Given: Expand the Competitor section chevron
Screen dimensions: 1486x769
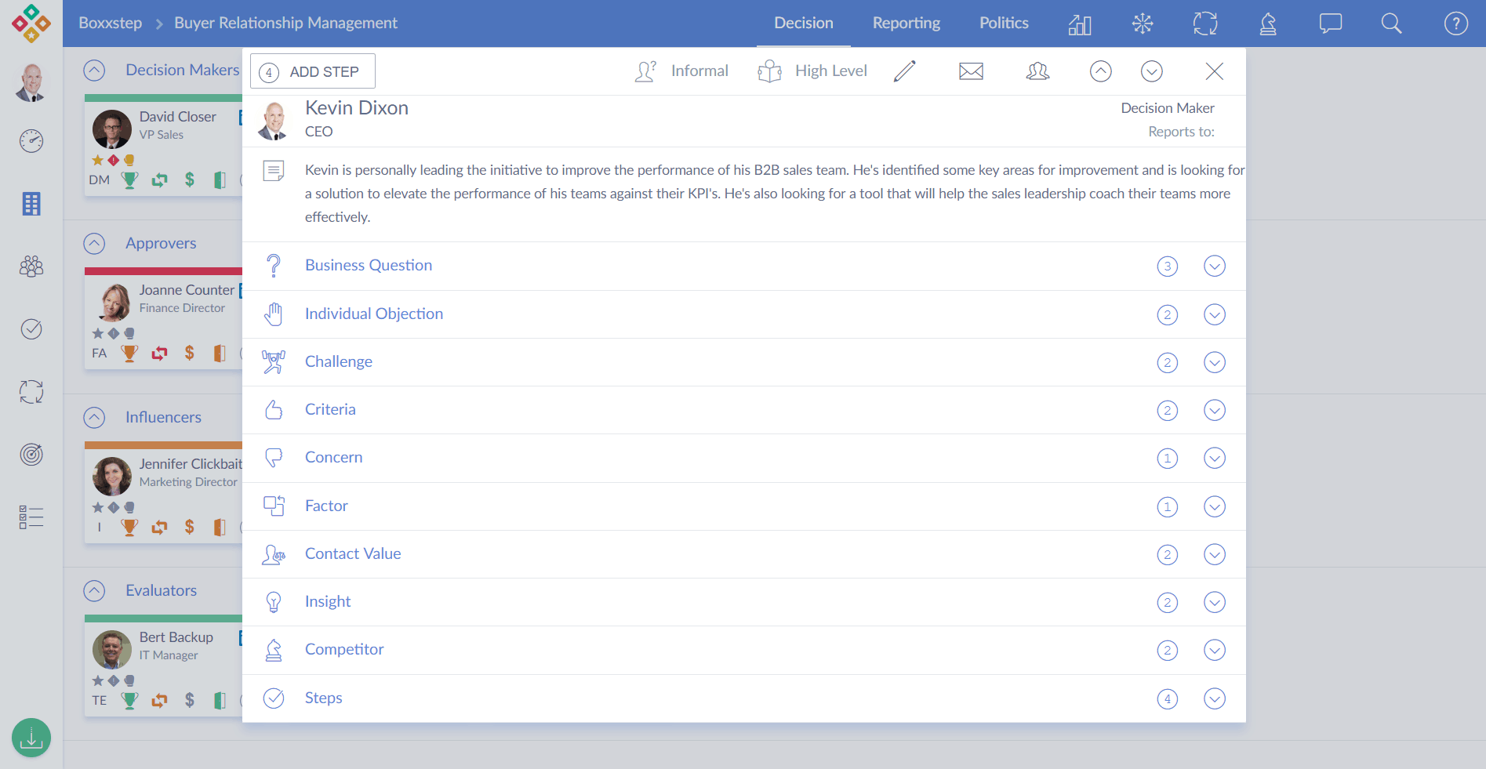Looking at the screenshot, I should (1214, 650).
